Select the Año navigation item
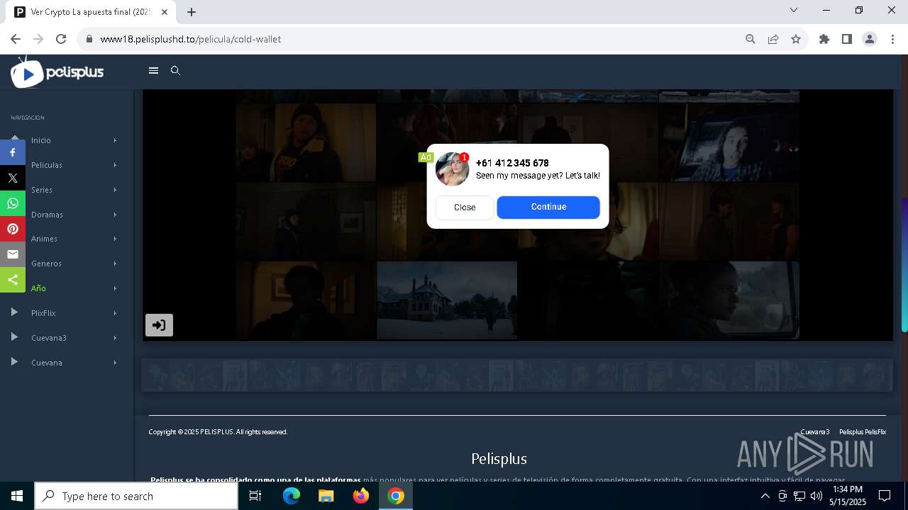908x510 pixels. point(38,288)
